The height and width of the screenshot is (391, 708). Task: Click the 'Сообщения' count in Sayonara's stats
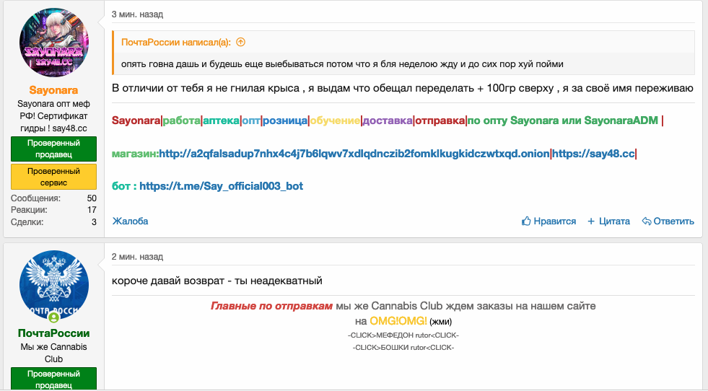91,198
